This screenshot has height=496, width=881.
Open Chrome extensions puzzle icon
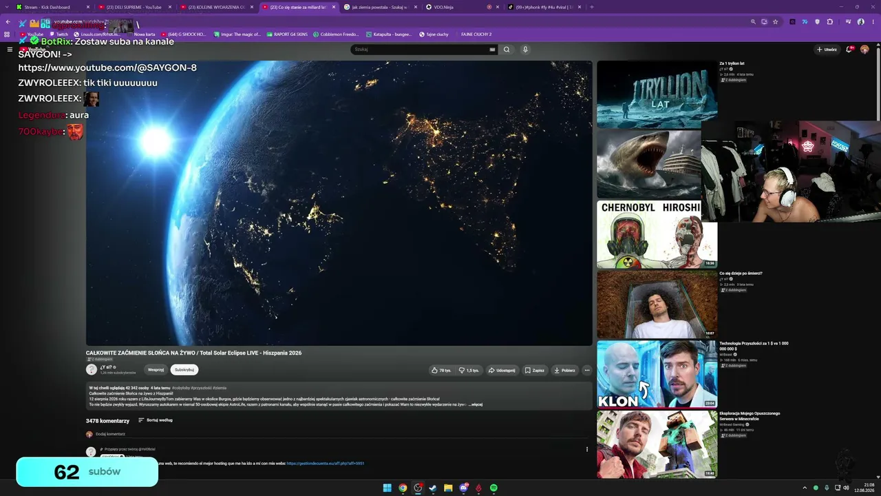(829, 21)
